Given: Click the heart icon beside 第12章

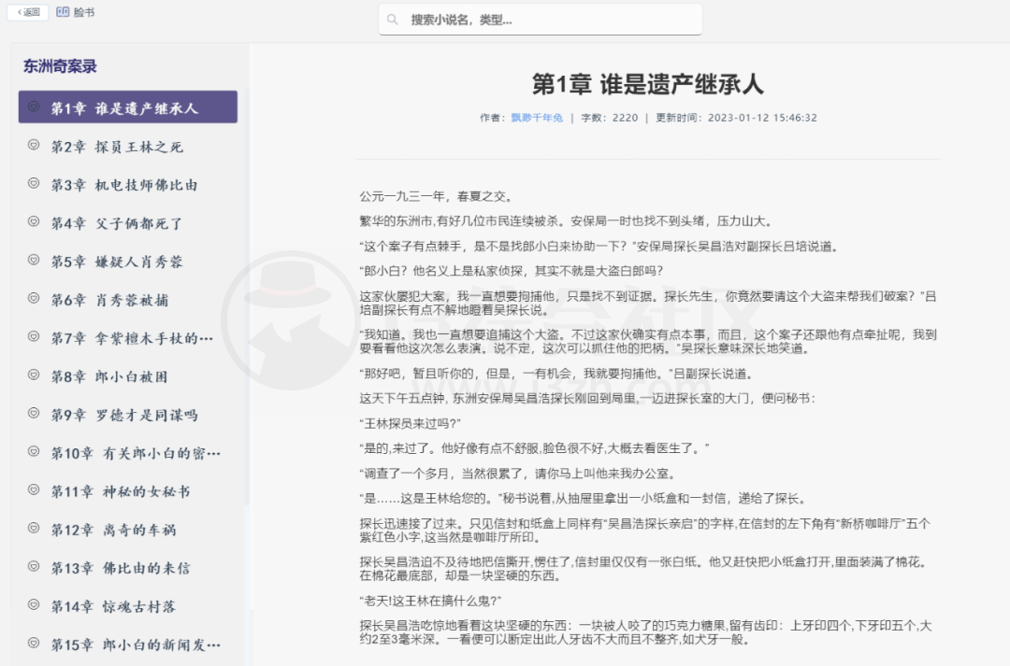Looking at the screenshot, I should [35, 528].
